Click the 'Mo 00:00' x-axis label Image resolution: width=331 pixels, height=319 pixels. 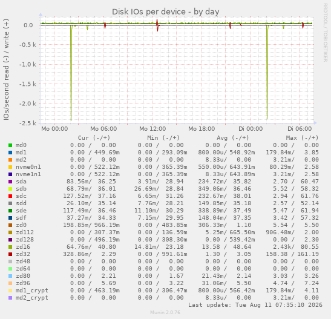pos(54,129)
